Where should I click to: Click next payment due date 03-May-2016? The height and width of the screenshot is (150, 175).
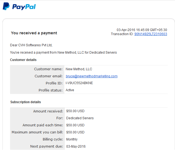tap(76, 146)
